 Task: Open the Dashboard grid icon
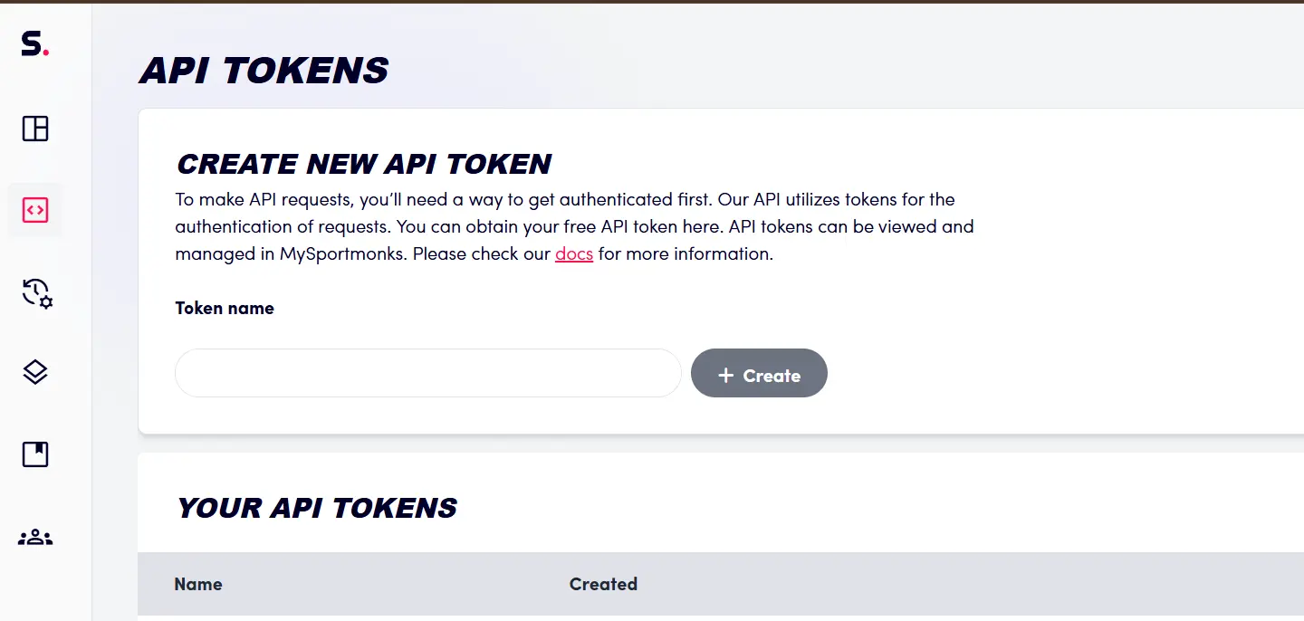[34, 129]
